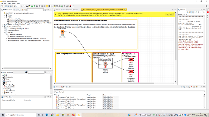Open the yellow KNIME app in taskbar
209x117 pixels.
coord(79,115)
